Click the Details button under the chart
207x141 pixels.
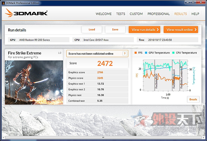coord(193,99)
